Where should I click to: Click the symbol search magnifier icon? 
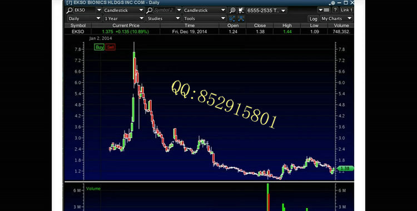(x=69, y=11)
